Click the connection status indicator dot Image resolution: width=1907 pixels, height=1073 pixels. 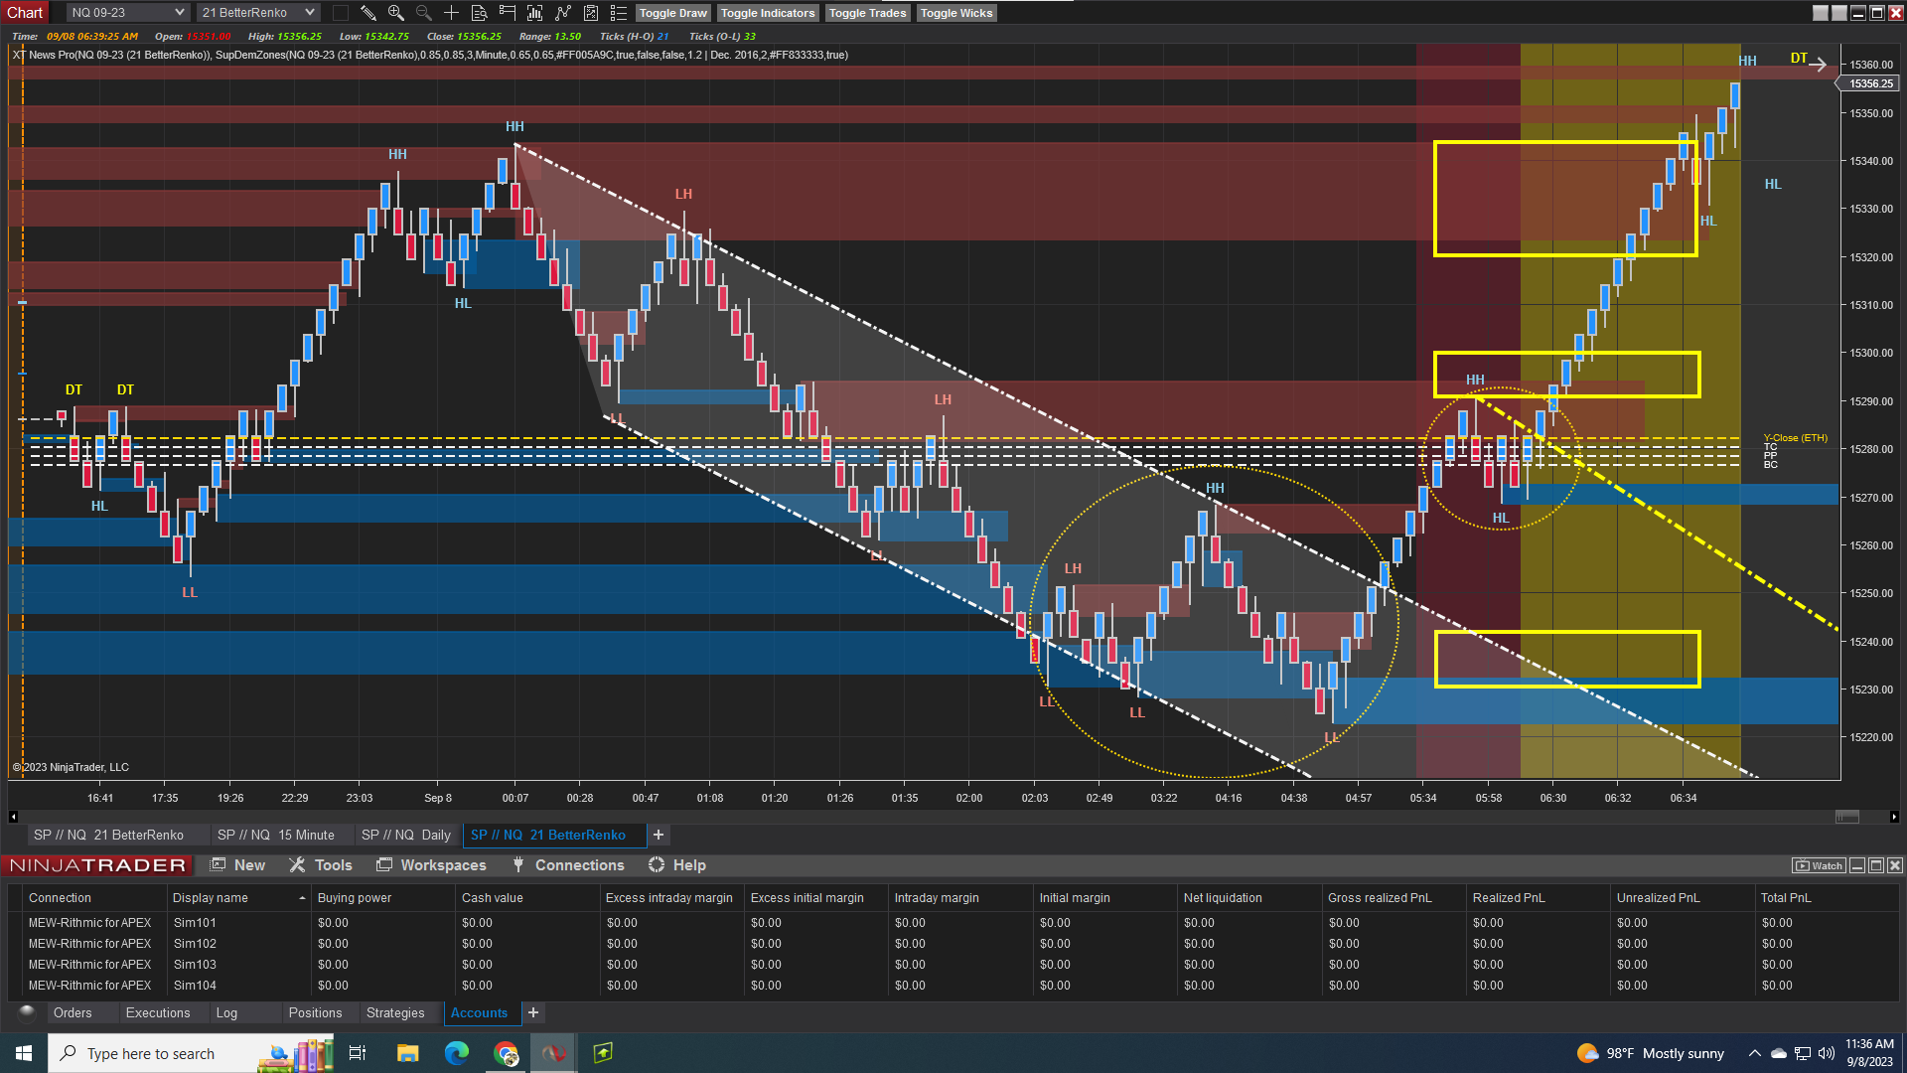(27, 1012)
